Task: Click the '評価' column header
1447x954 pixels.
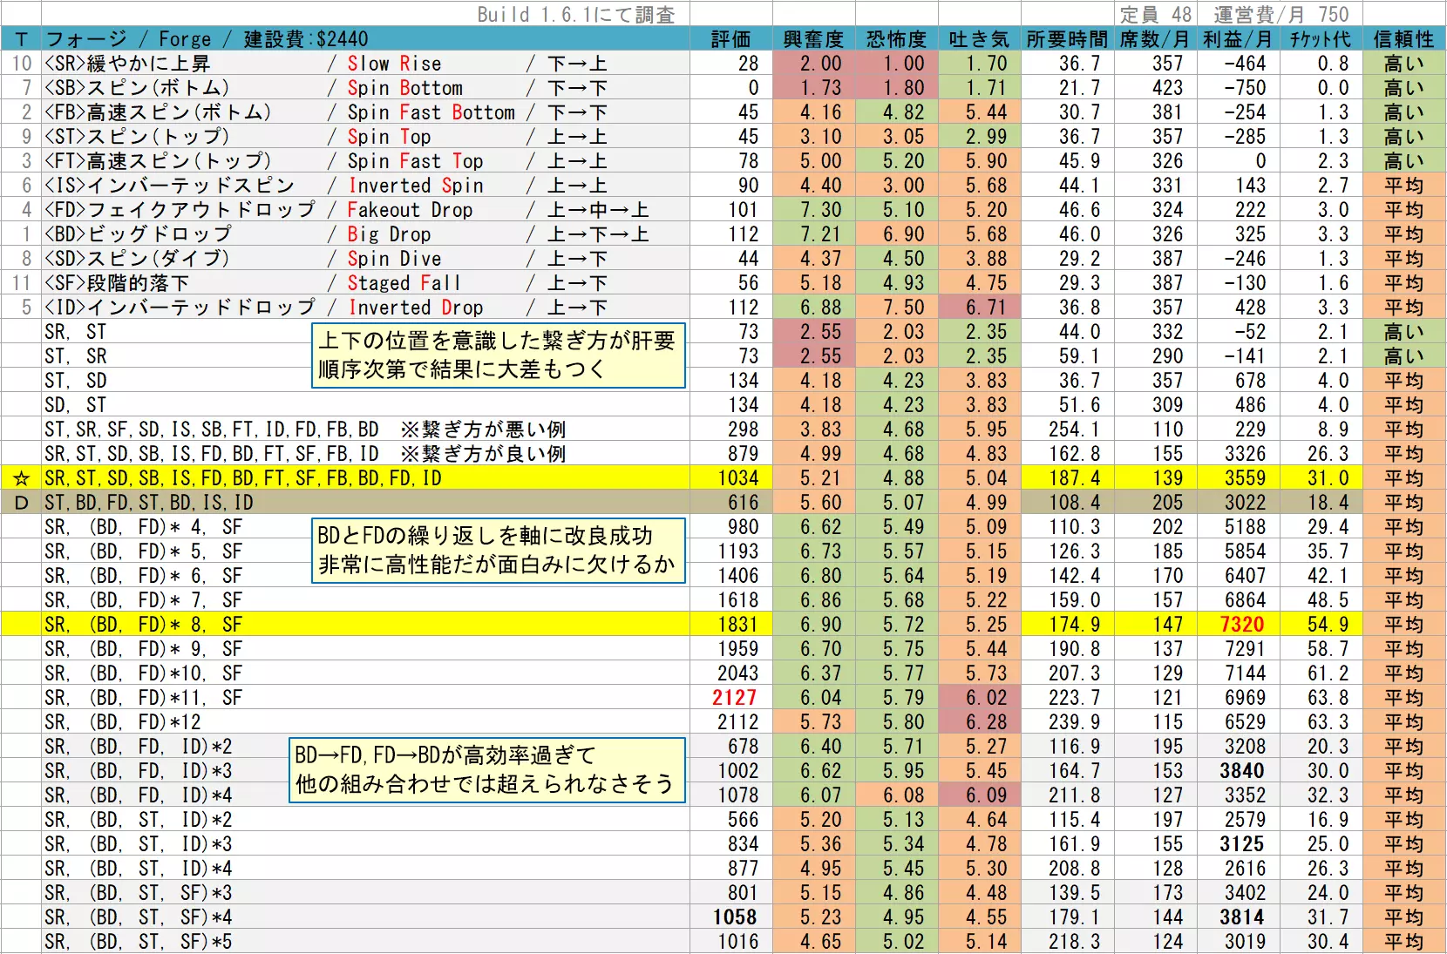Action: (730, 38)
